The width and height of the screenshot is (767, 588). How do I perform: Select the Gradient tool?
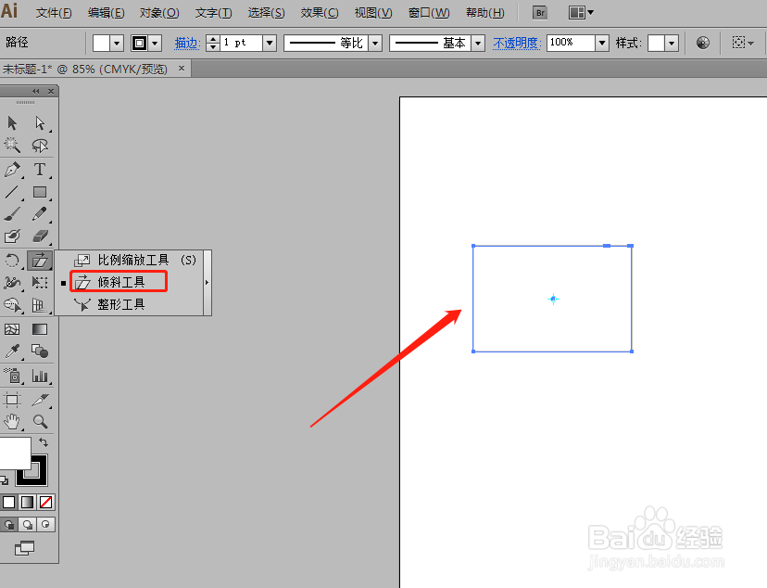(x=40, y=329)
